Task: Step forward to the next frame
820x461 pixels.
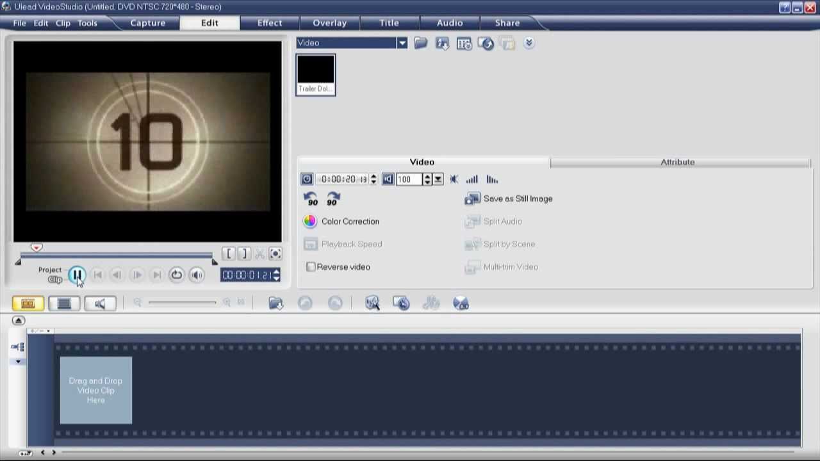Action: [x=136, y=275]
